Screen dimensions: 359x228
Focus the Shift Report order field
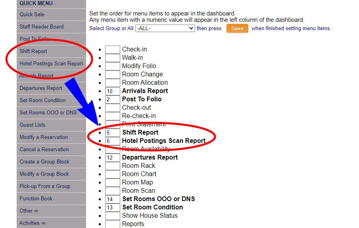click(x=112, y=133)
